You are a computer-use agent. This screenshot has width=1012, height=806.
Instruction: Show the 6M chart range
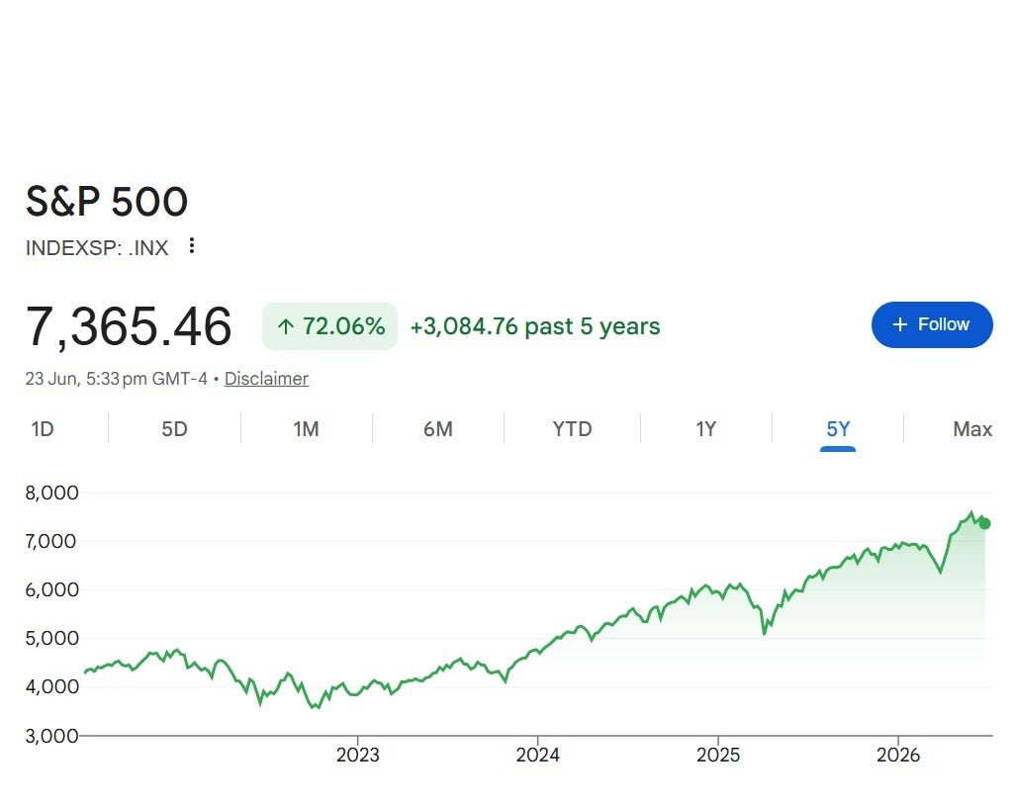click(437, 429)
